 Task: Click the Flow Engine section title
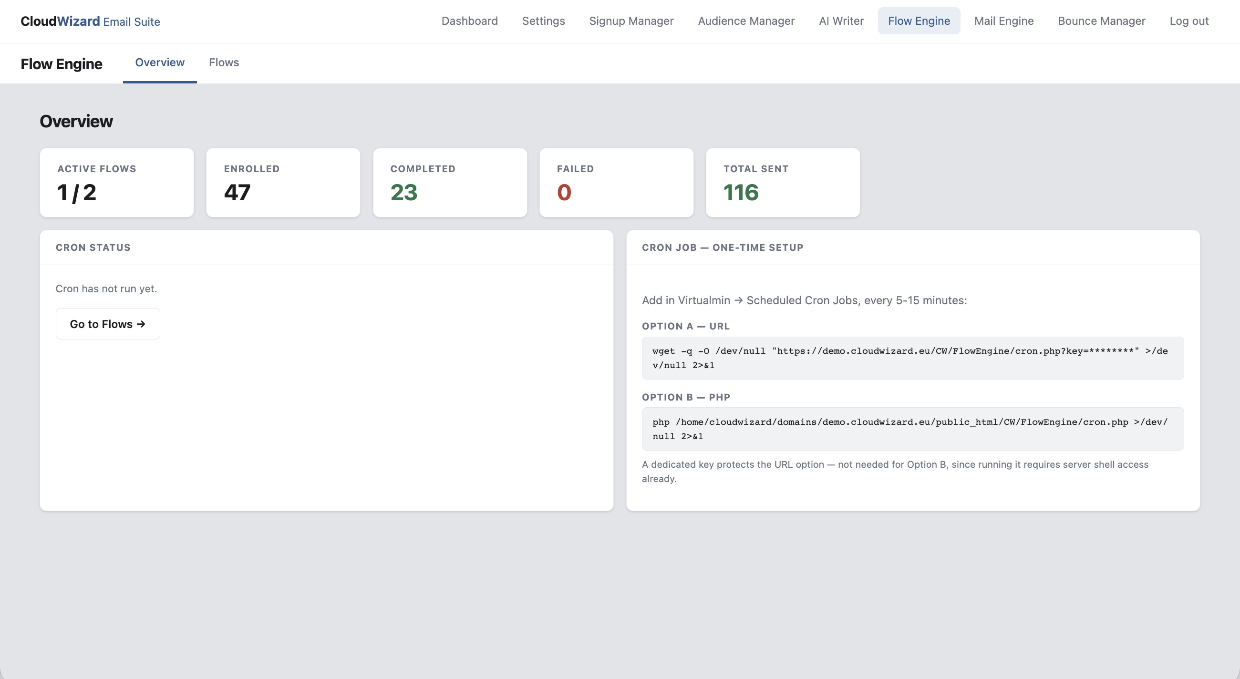click(x=61, y=64)
